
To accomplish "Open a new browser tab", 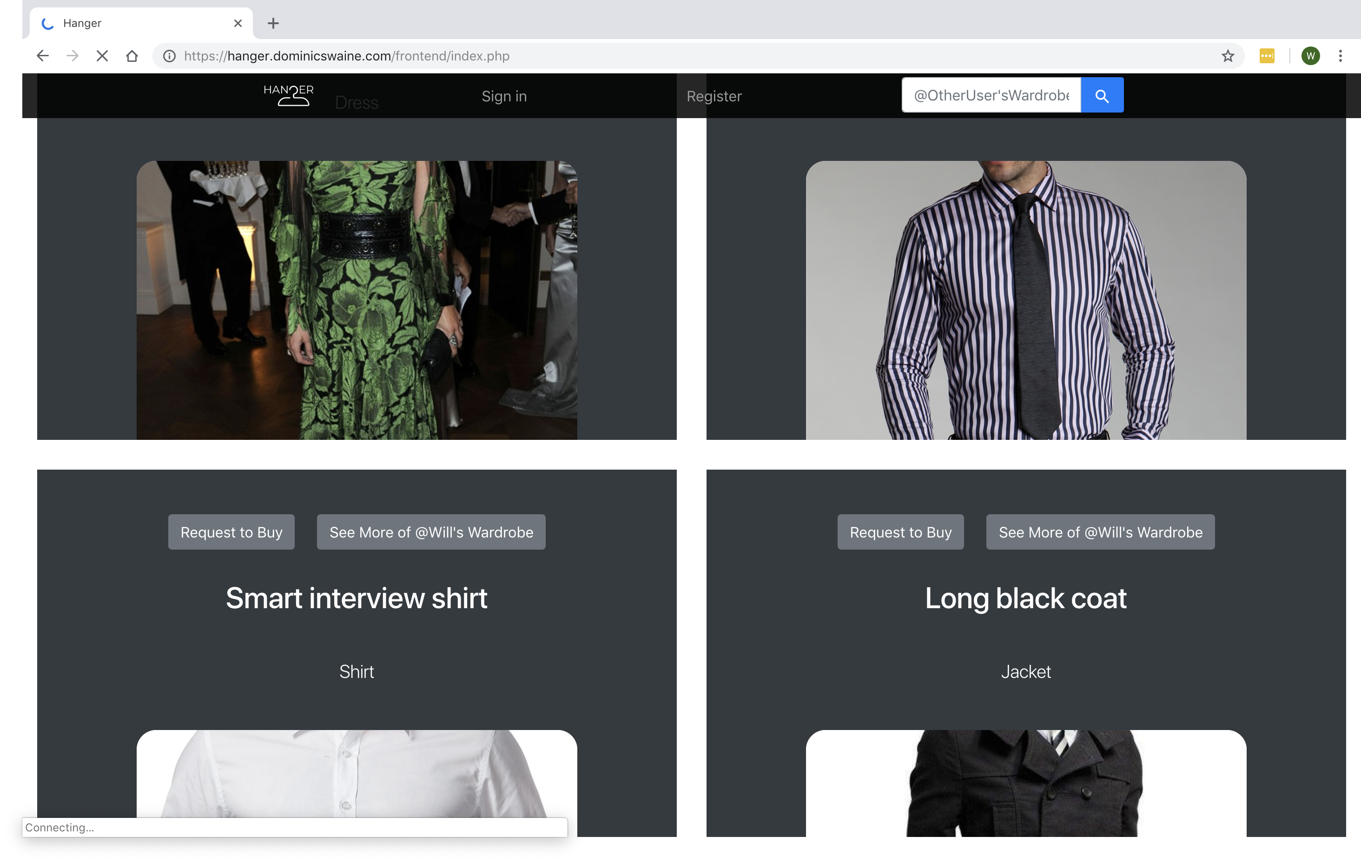I will [x=273, y=23].
